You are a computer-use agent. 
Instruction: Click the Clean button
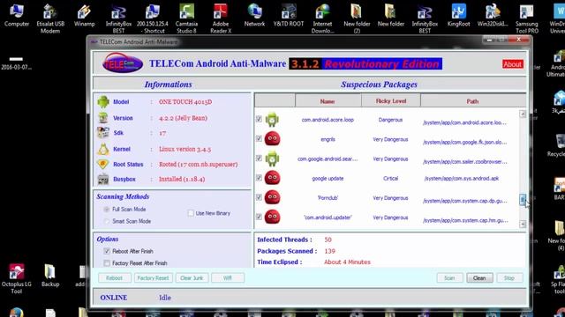pos(479,278)
